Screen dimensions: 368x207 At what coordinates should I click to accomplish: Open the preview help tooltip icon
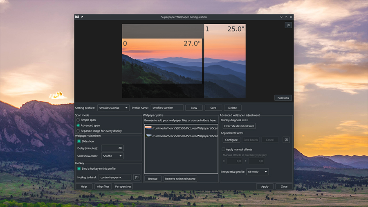(288, 25)
